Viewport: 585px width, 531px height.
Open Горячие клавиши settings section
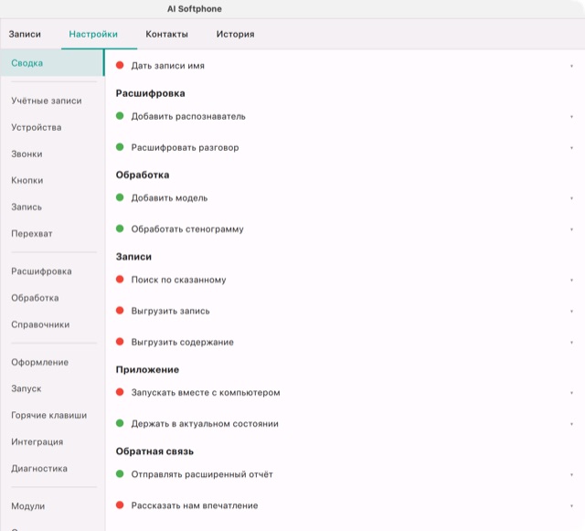click(x=48, y=415)
